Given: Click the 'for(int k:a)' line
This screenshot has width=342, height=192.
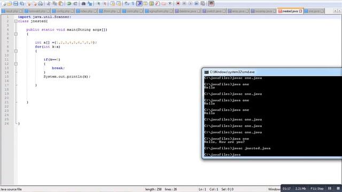Looking at the screenshot, I should pyautogui.click(x=48, y=46).
